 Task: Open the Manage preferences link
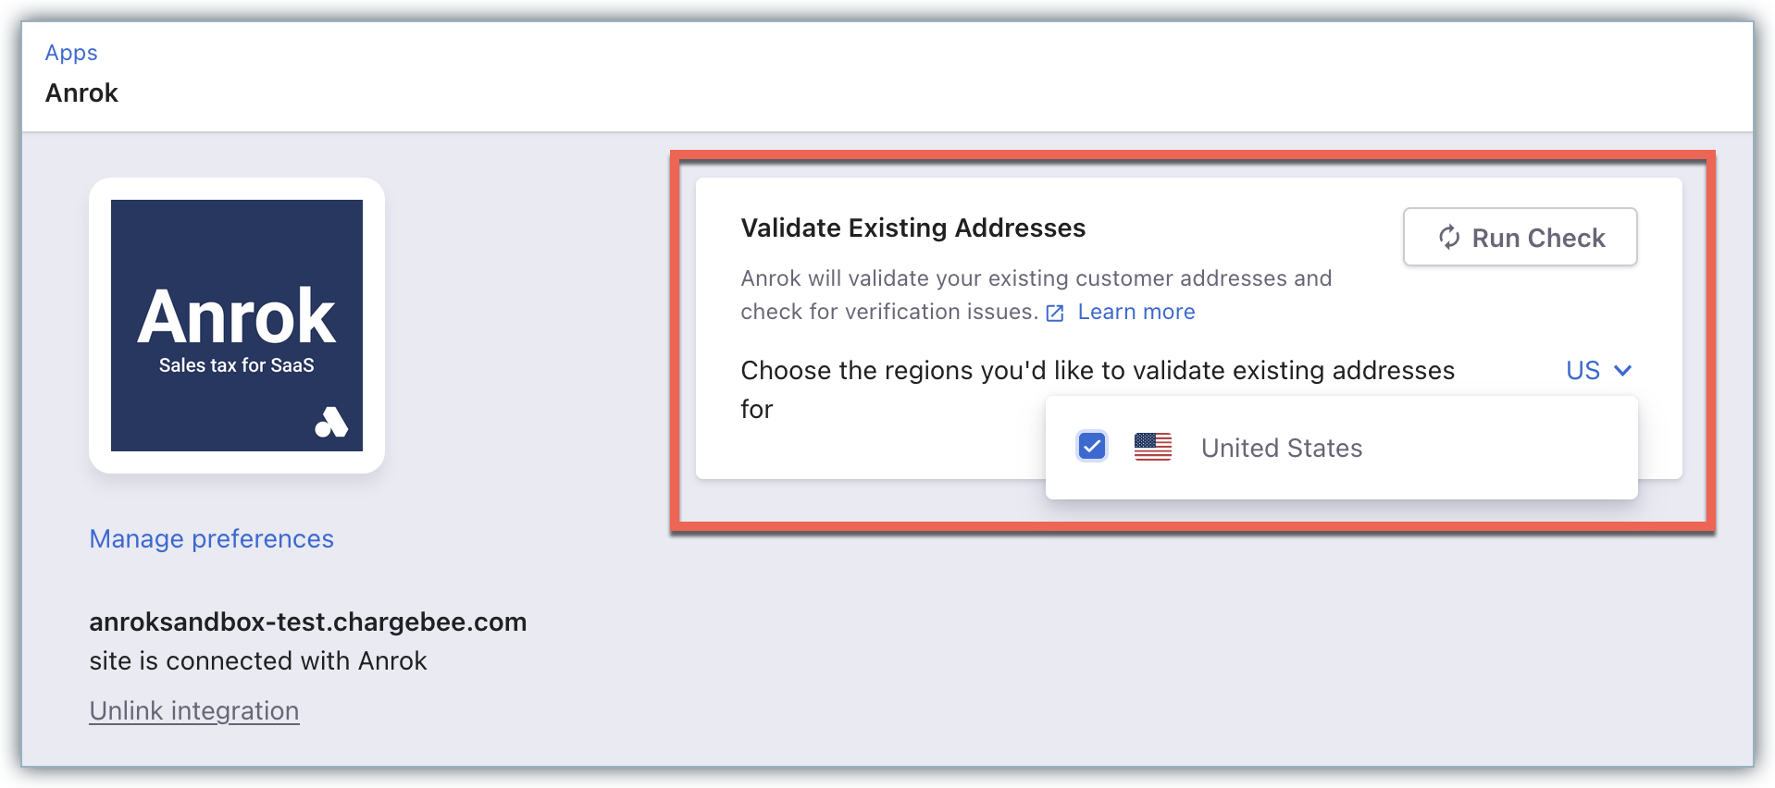(211, 538)
